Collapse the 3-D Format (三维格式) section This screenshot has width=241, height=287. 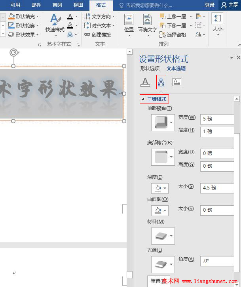click(x=143, y=99)
